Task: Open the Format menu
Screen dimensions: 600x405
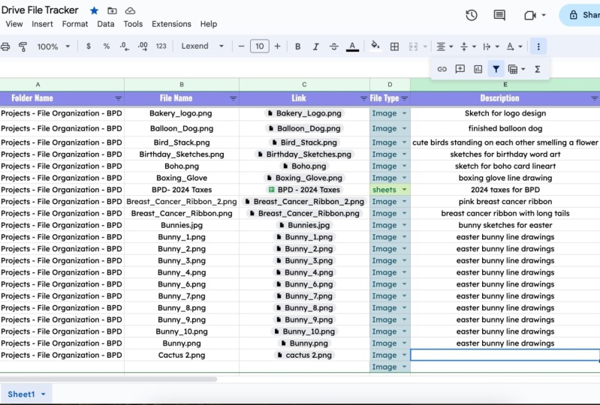Action: pyautogui.click(x=75, y=24)
